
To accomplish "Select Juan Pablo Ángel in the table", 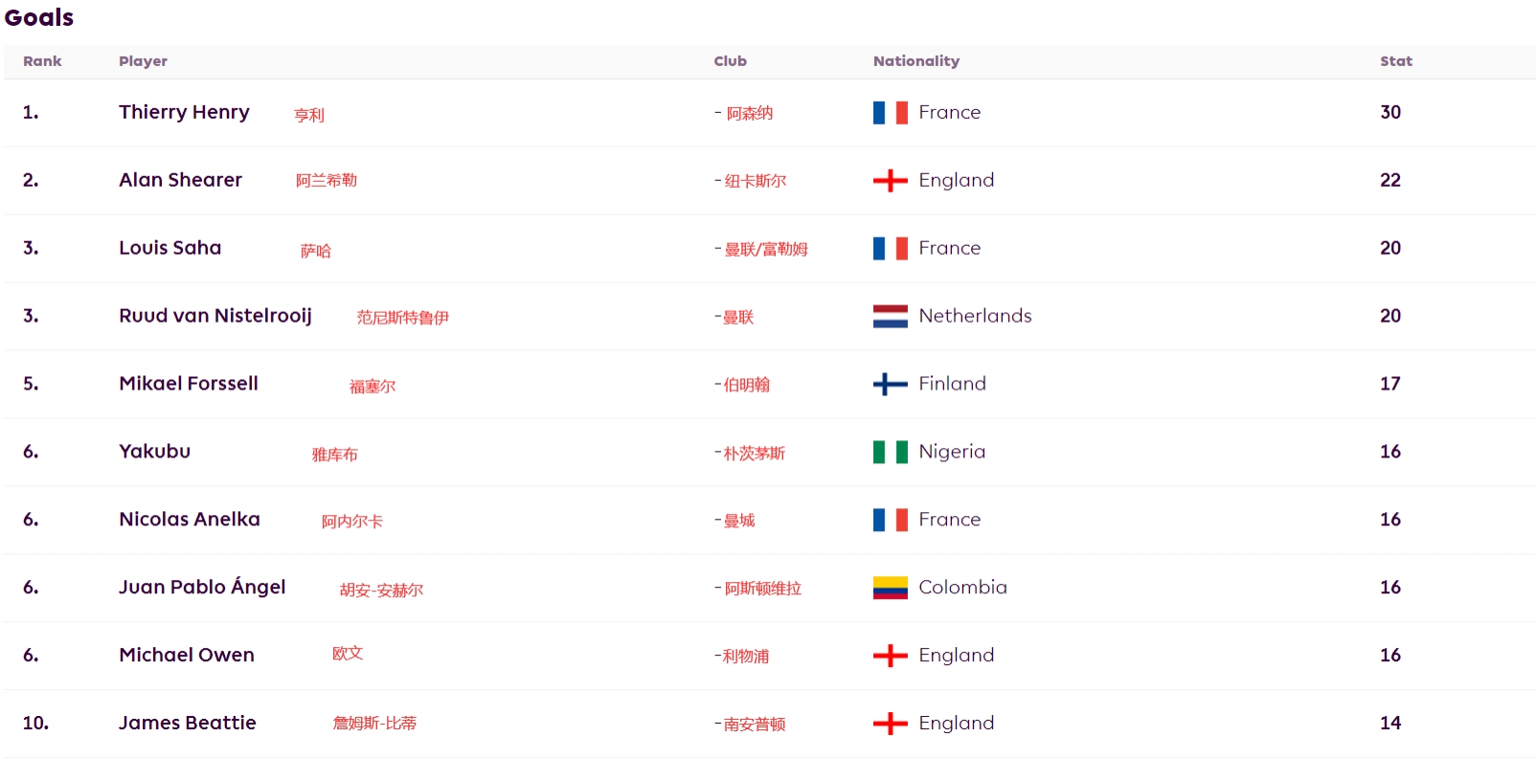I will click(x=202, y=587).
